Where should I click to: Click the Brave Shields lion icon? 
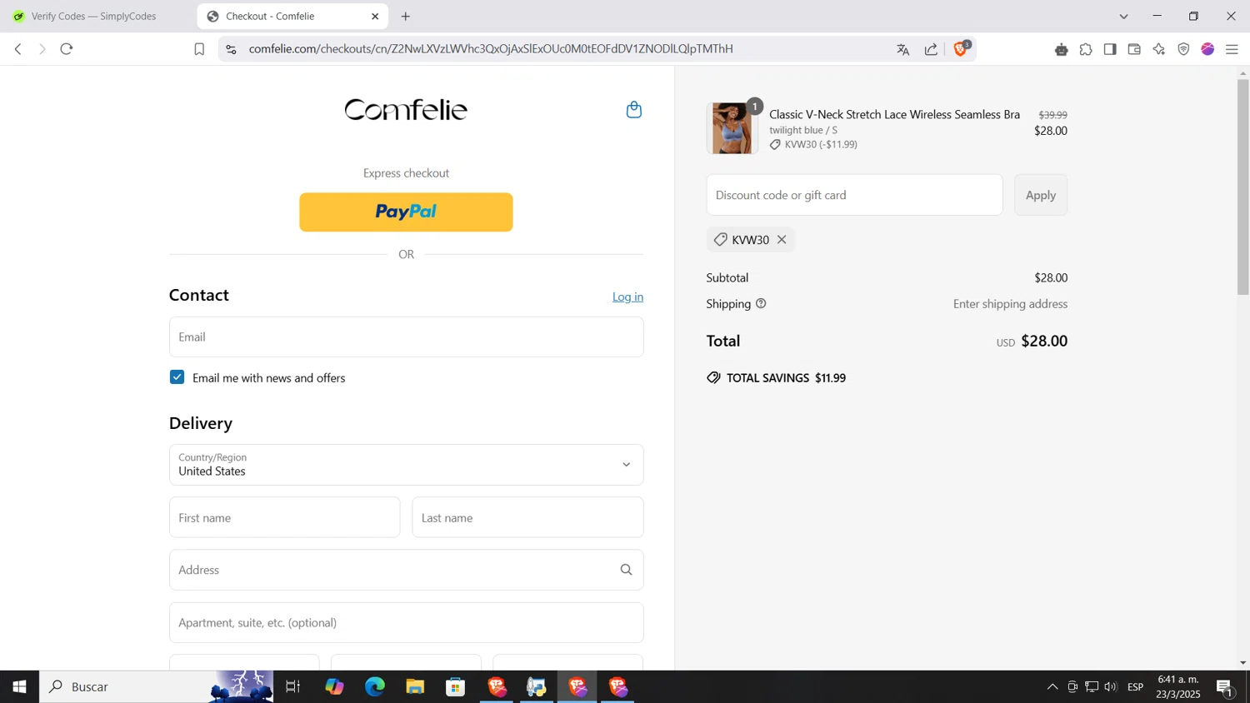(x=960, y=49)
